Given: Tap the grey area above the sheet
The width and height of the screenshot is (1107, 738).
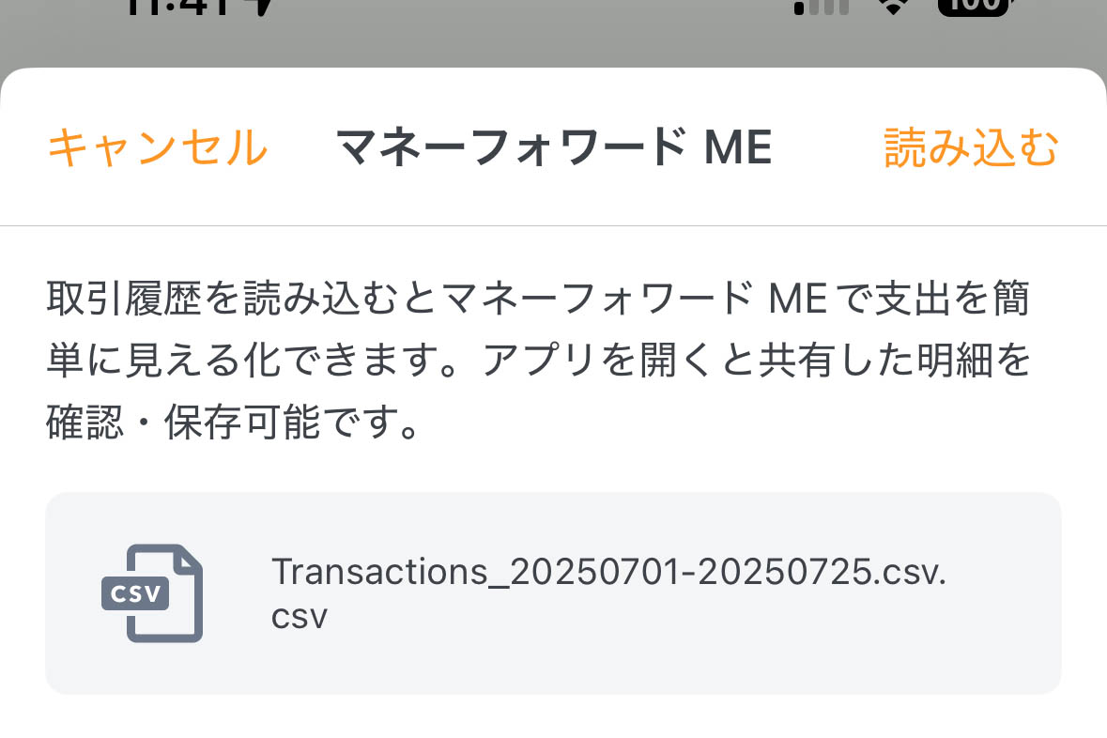Looking at the screenshot, I should (554, 38).
